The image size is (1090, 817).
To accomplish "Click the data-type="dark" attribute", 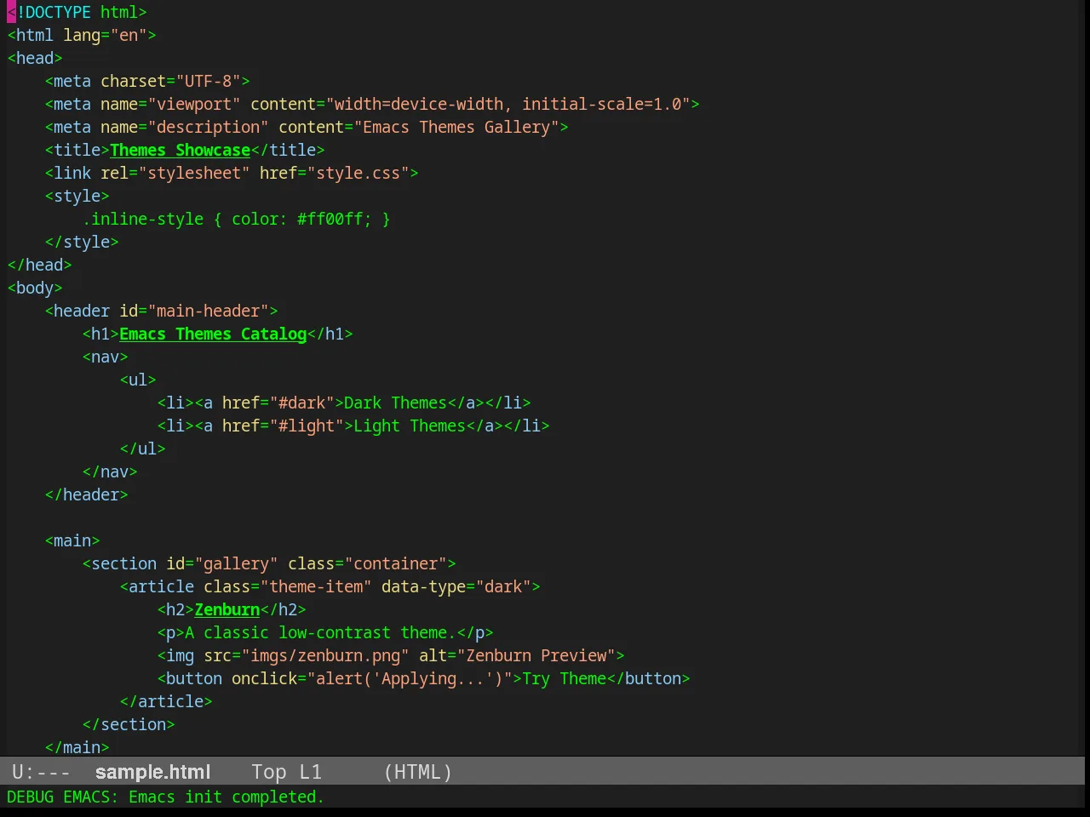I will coord(456,586).
